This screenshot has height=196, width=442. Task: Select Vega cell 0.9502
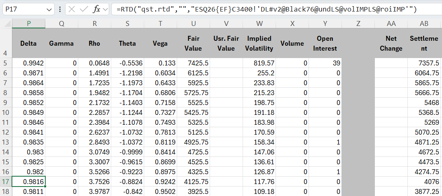(x=160, y=191)
